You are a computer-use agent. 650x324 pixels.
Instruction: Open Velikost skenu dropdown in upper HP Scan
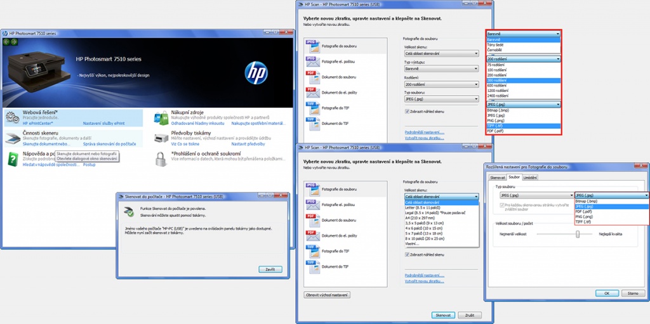[442, 53]
